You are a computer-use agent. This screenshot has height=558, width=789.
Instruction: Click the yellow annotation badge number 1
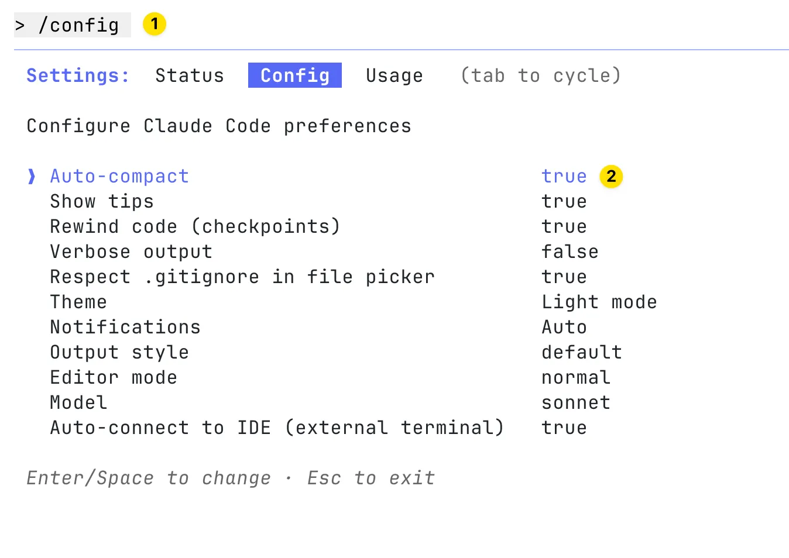point(155,24)
